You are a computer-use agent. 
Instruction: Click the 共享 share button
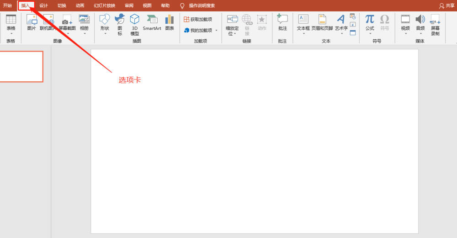447,5
